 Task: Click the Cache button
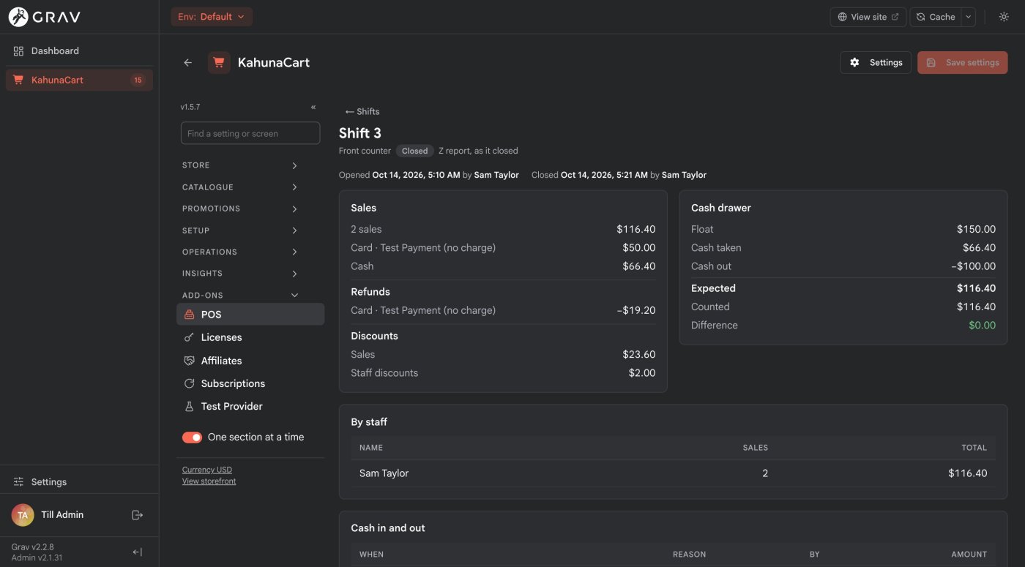click(936, 17)
